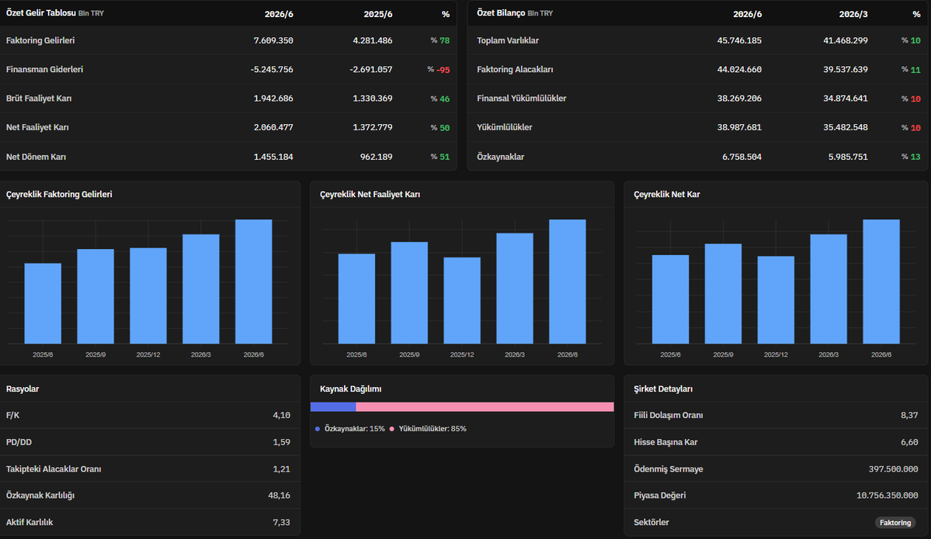Click the Özkaynaklar: 15% legend entry
The image size is (931, 539).
(x=350, y=429)
